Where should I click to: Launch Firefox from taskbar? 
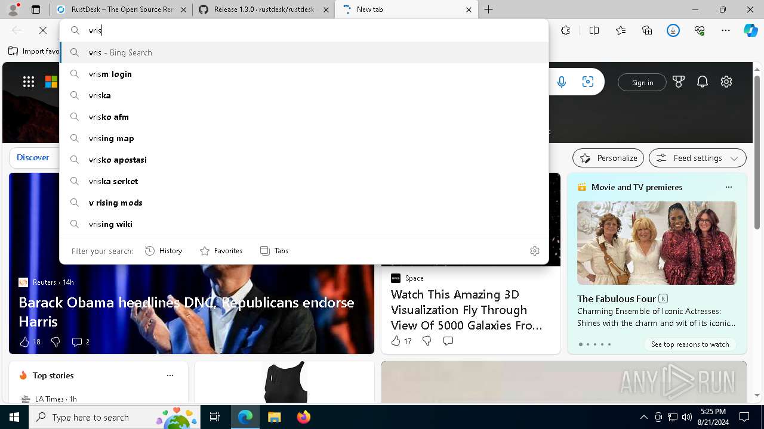(x=304, y=417)
